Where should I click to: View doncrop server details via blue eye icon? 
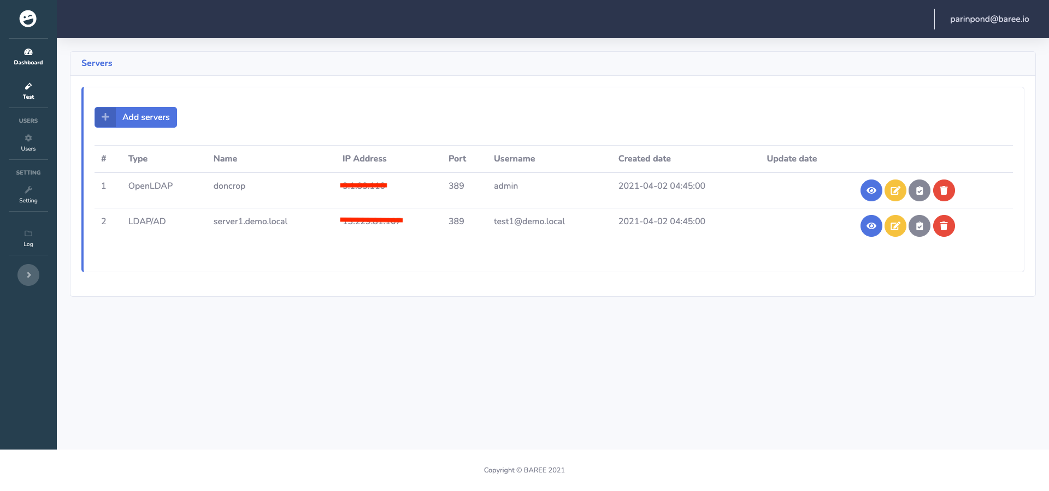click(871, 190)
